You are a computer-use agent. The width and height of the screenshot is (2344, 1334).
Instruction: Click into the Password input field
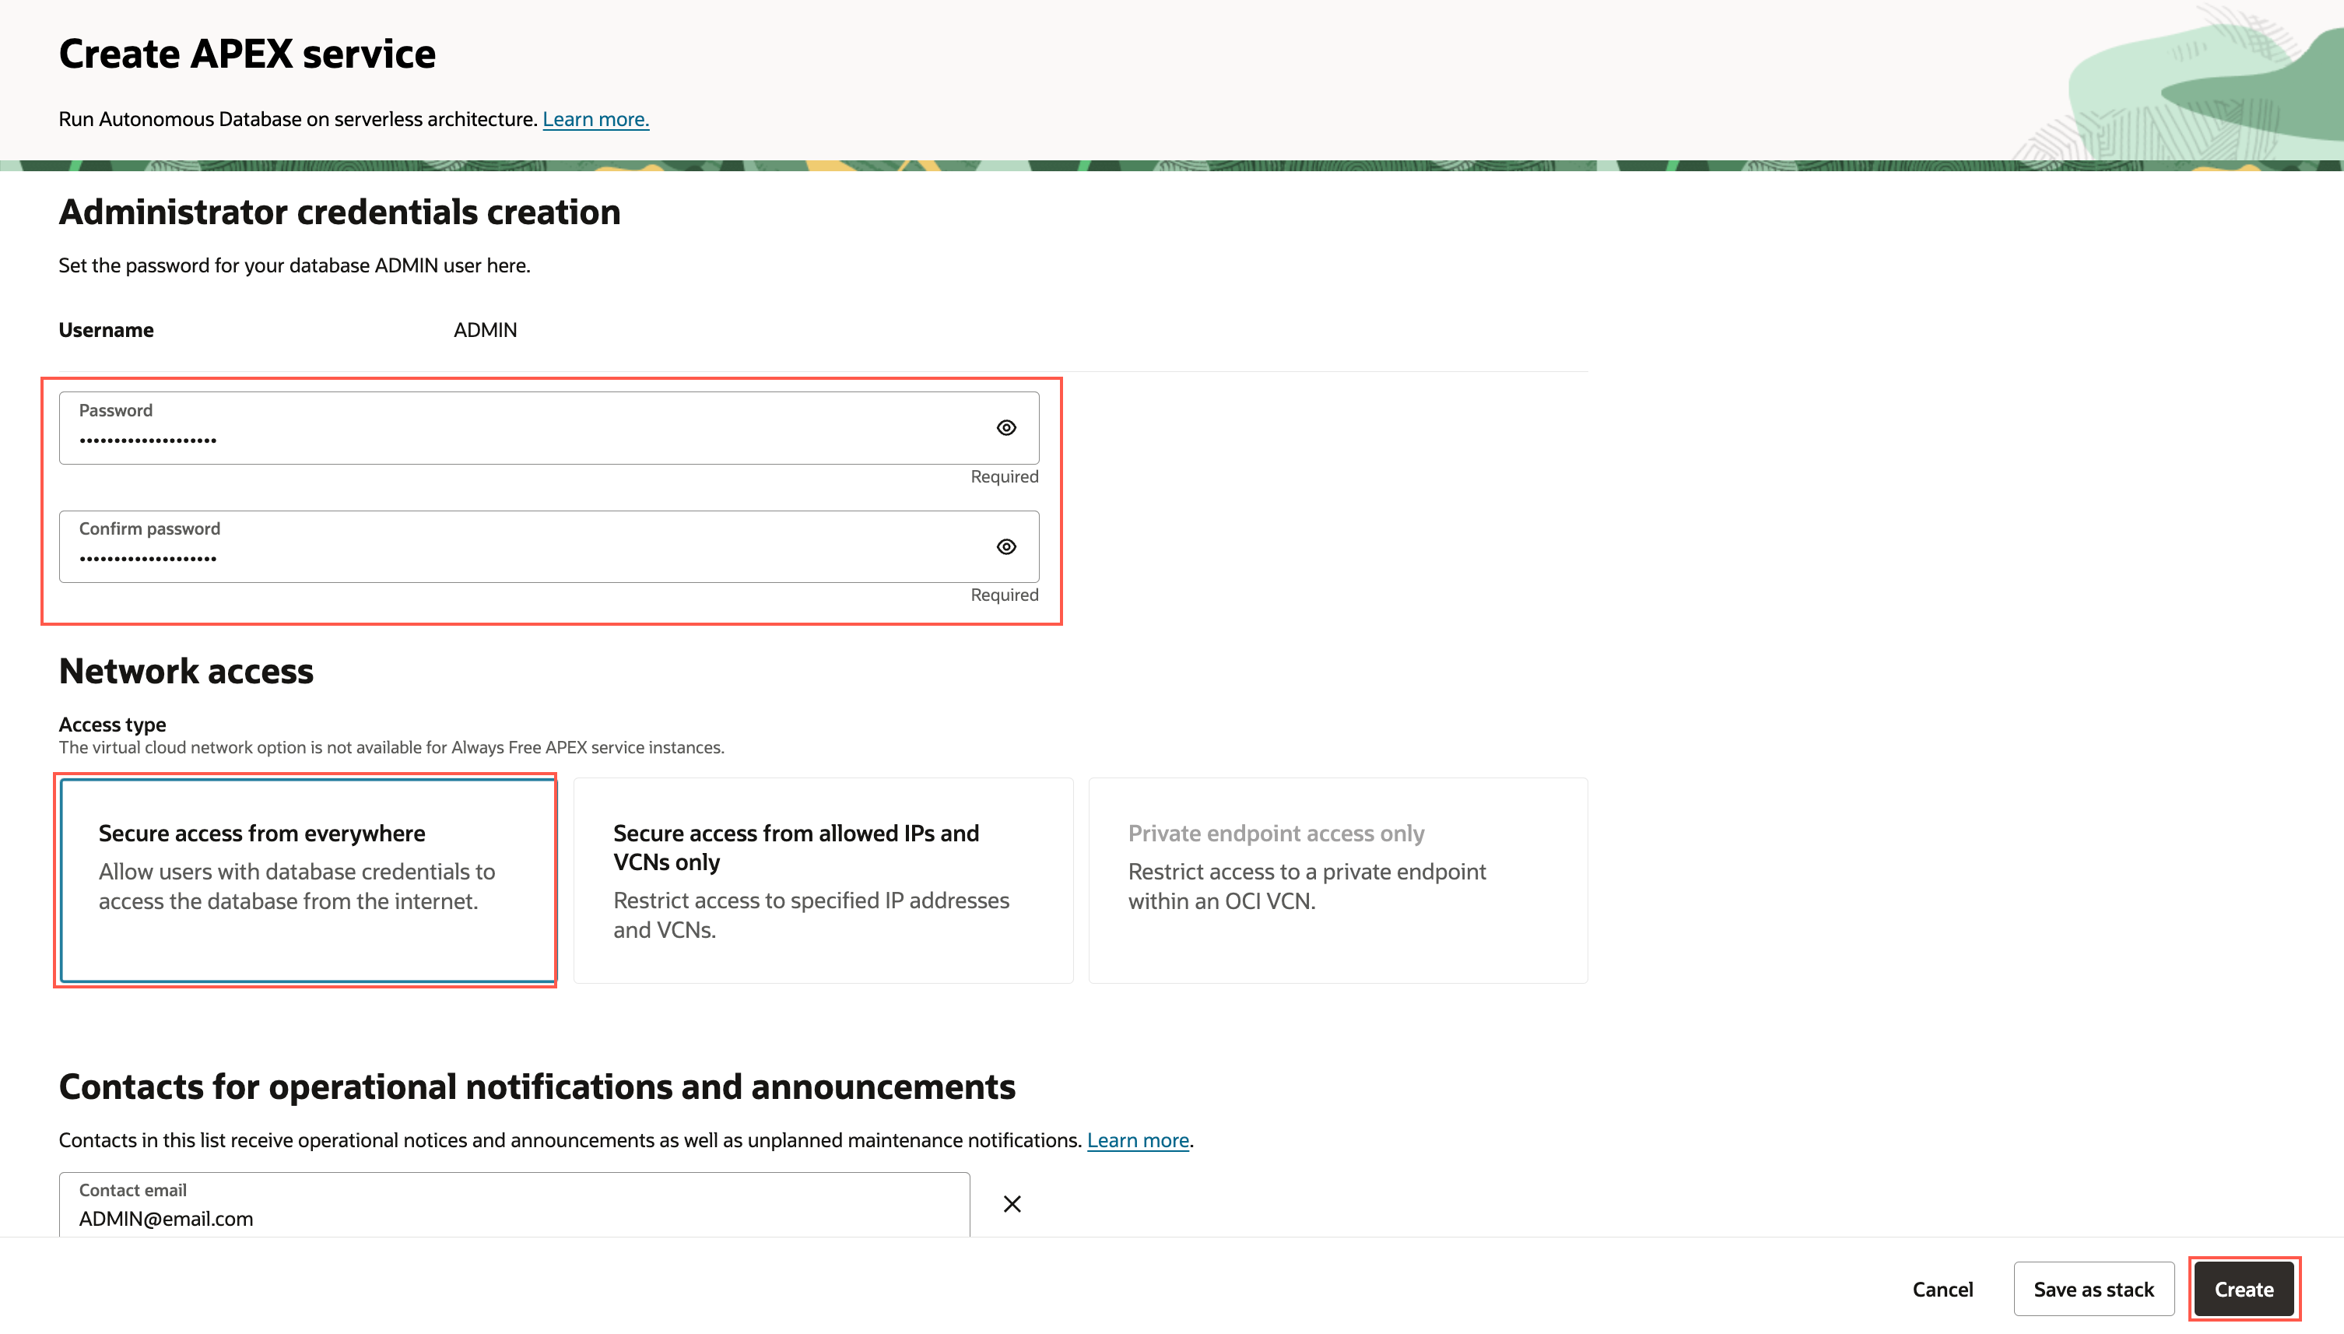click(x=522, y=438)
